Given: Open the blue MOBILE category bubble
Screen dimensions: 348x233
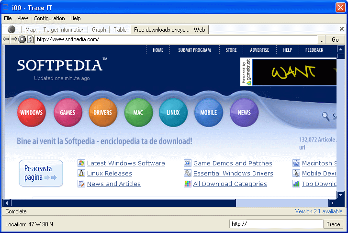Looking at the screenshot, I should coord(209,113).
